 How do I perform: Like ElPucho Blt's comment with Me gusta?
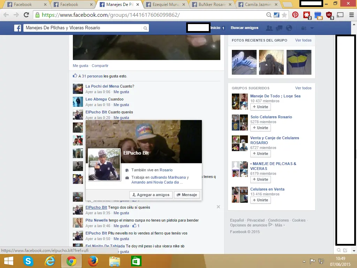(x=121, y=213)
